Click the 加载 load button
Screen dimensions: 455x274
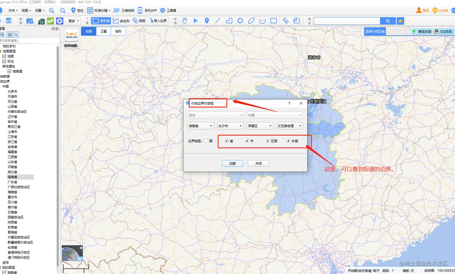[x=232, y=163]
